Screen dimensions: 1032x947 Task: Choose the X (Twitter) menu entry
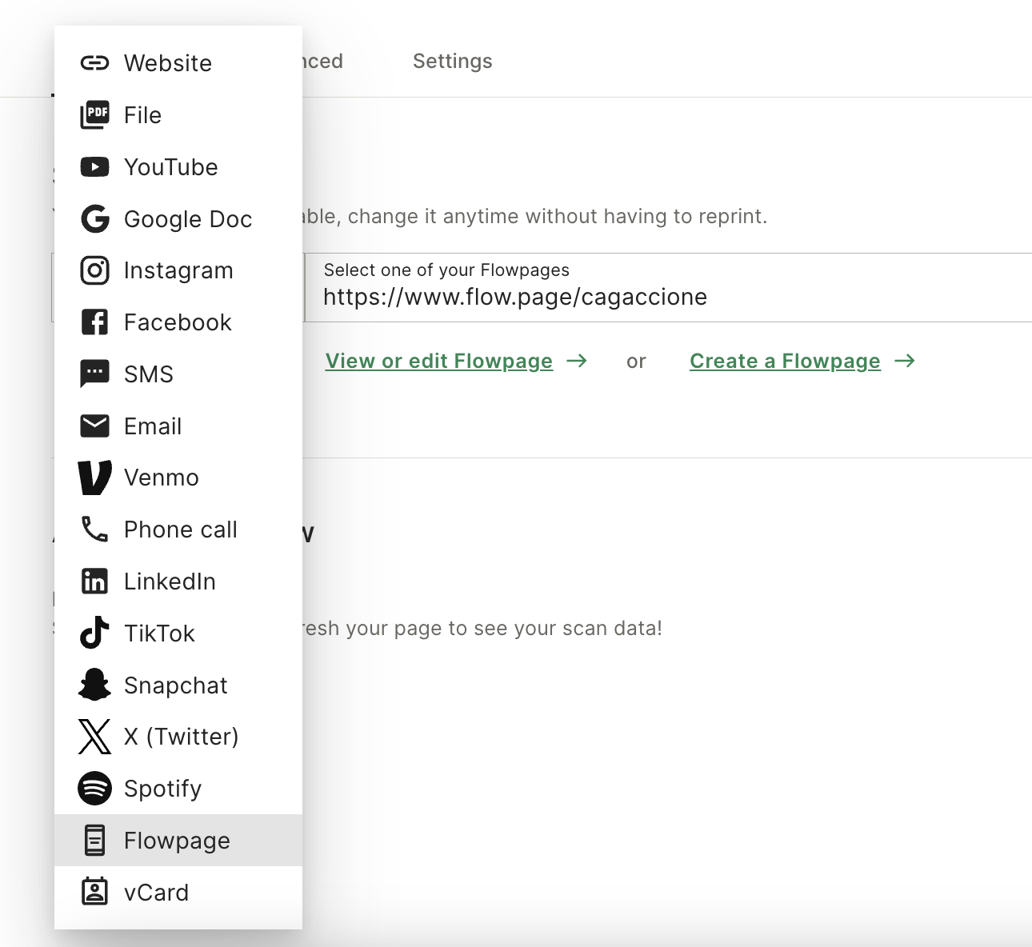tap(178, 737)
